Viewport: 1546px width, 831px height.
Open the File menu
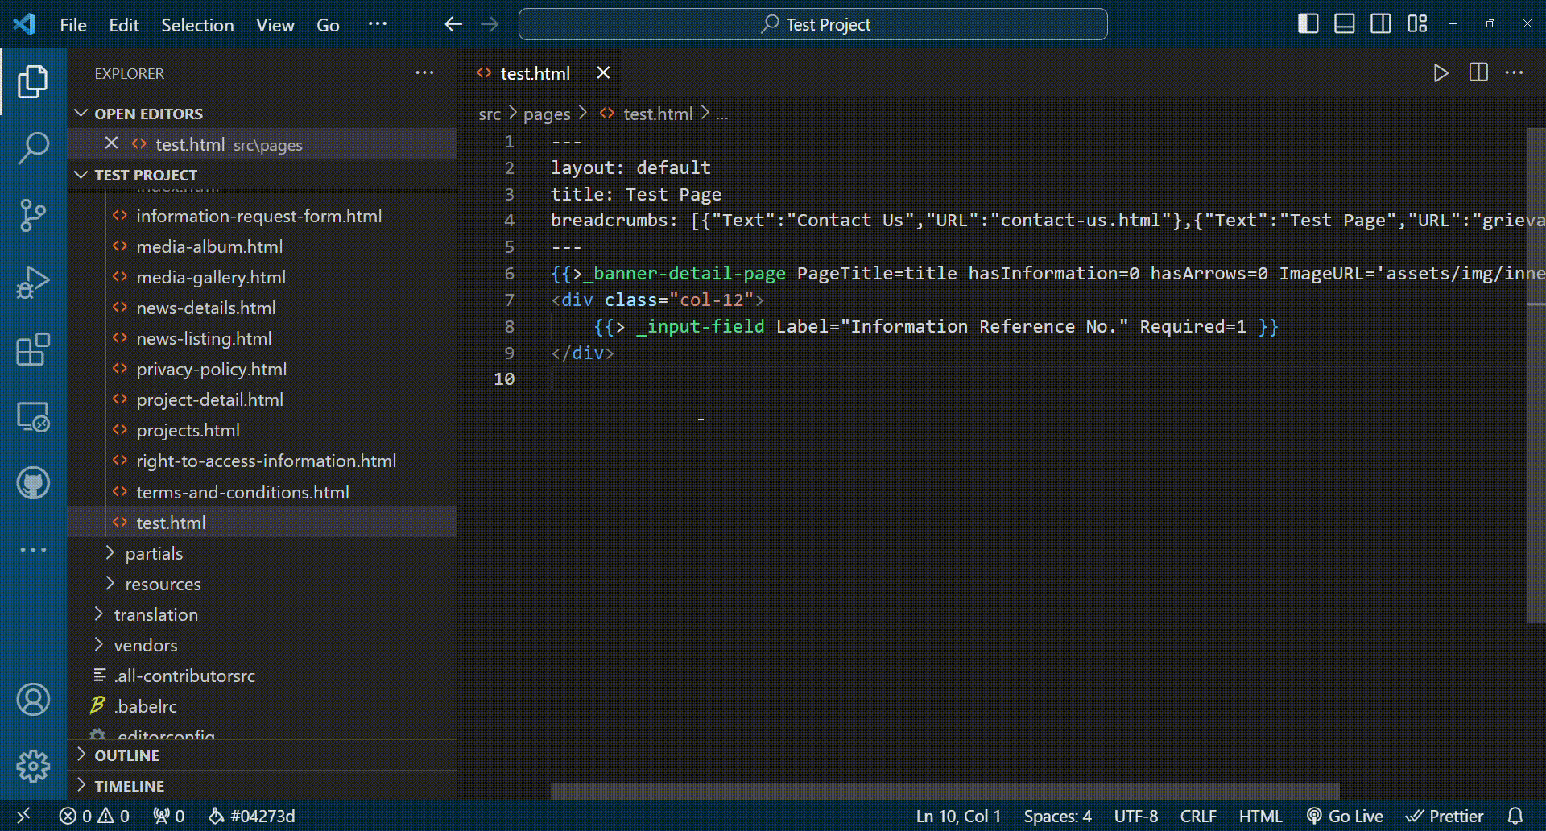[x=73, y=25]
